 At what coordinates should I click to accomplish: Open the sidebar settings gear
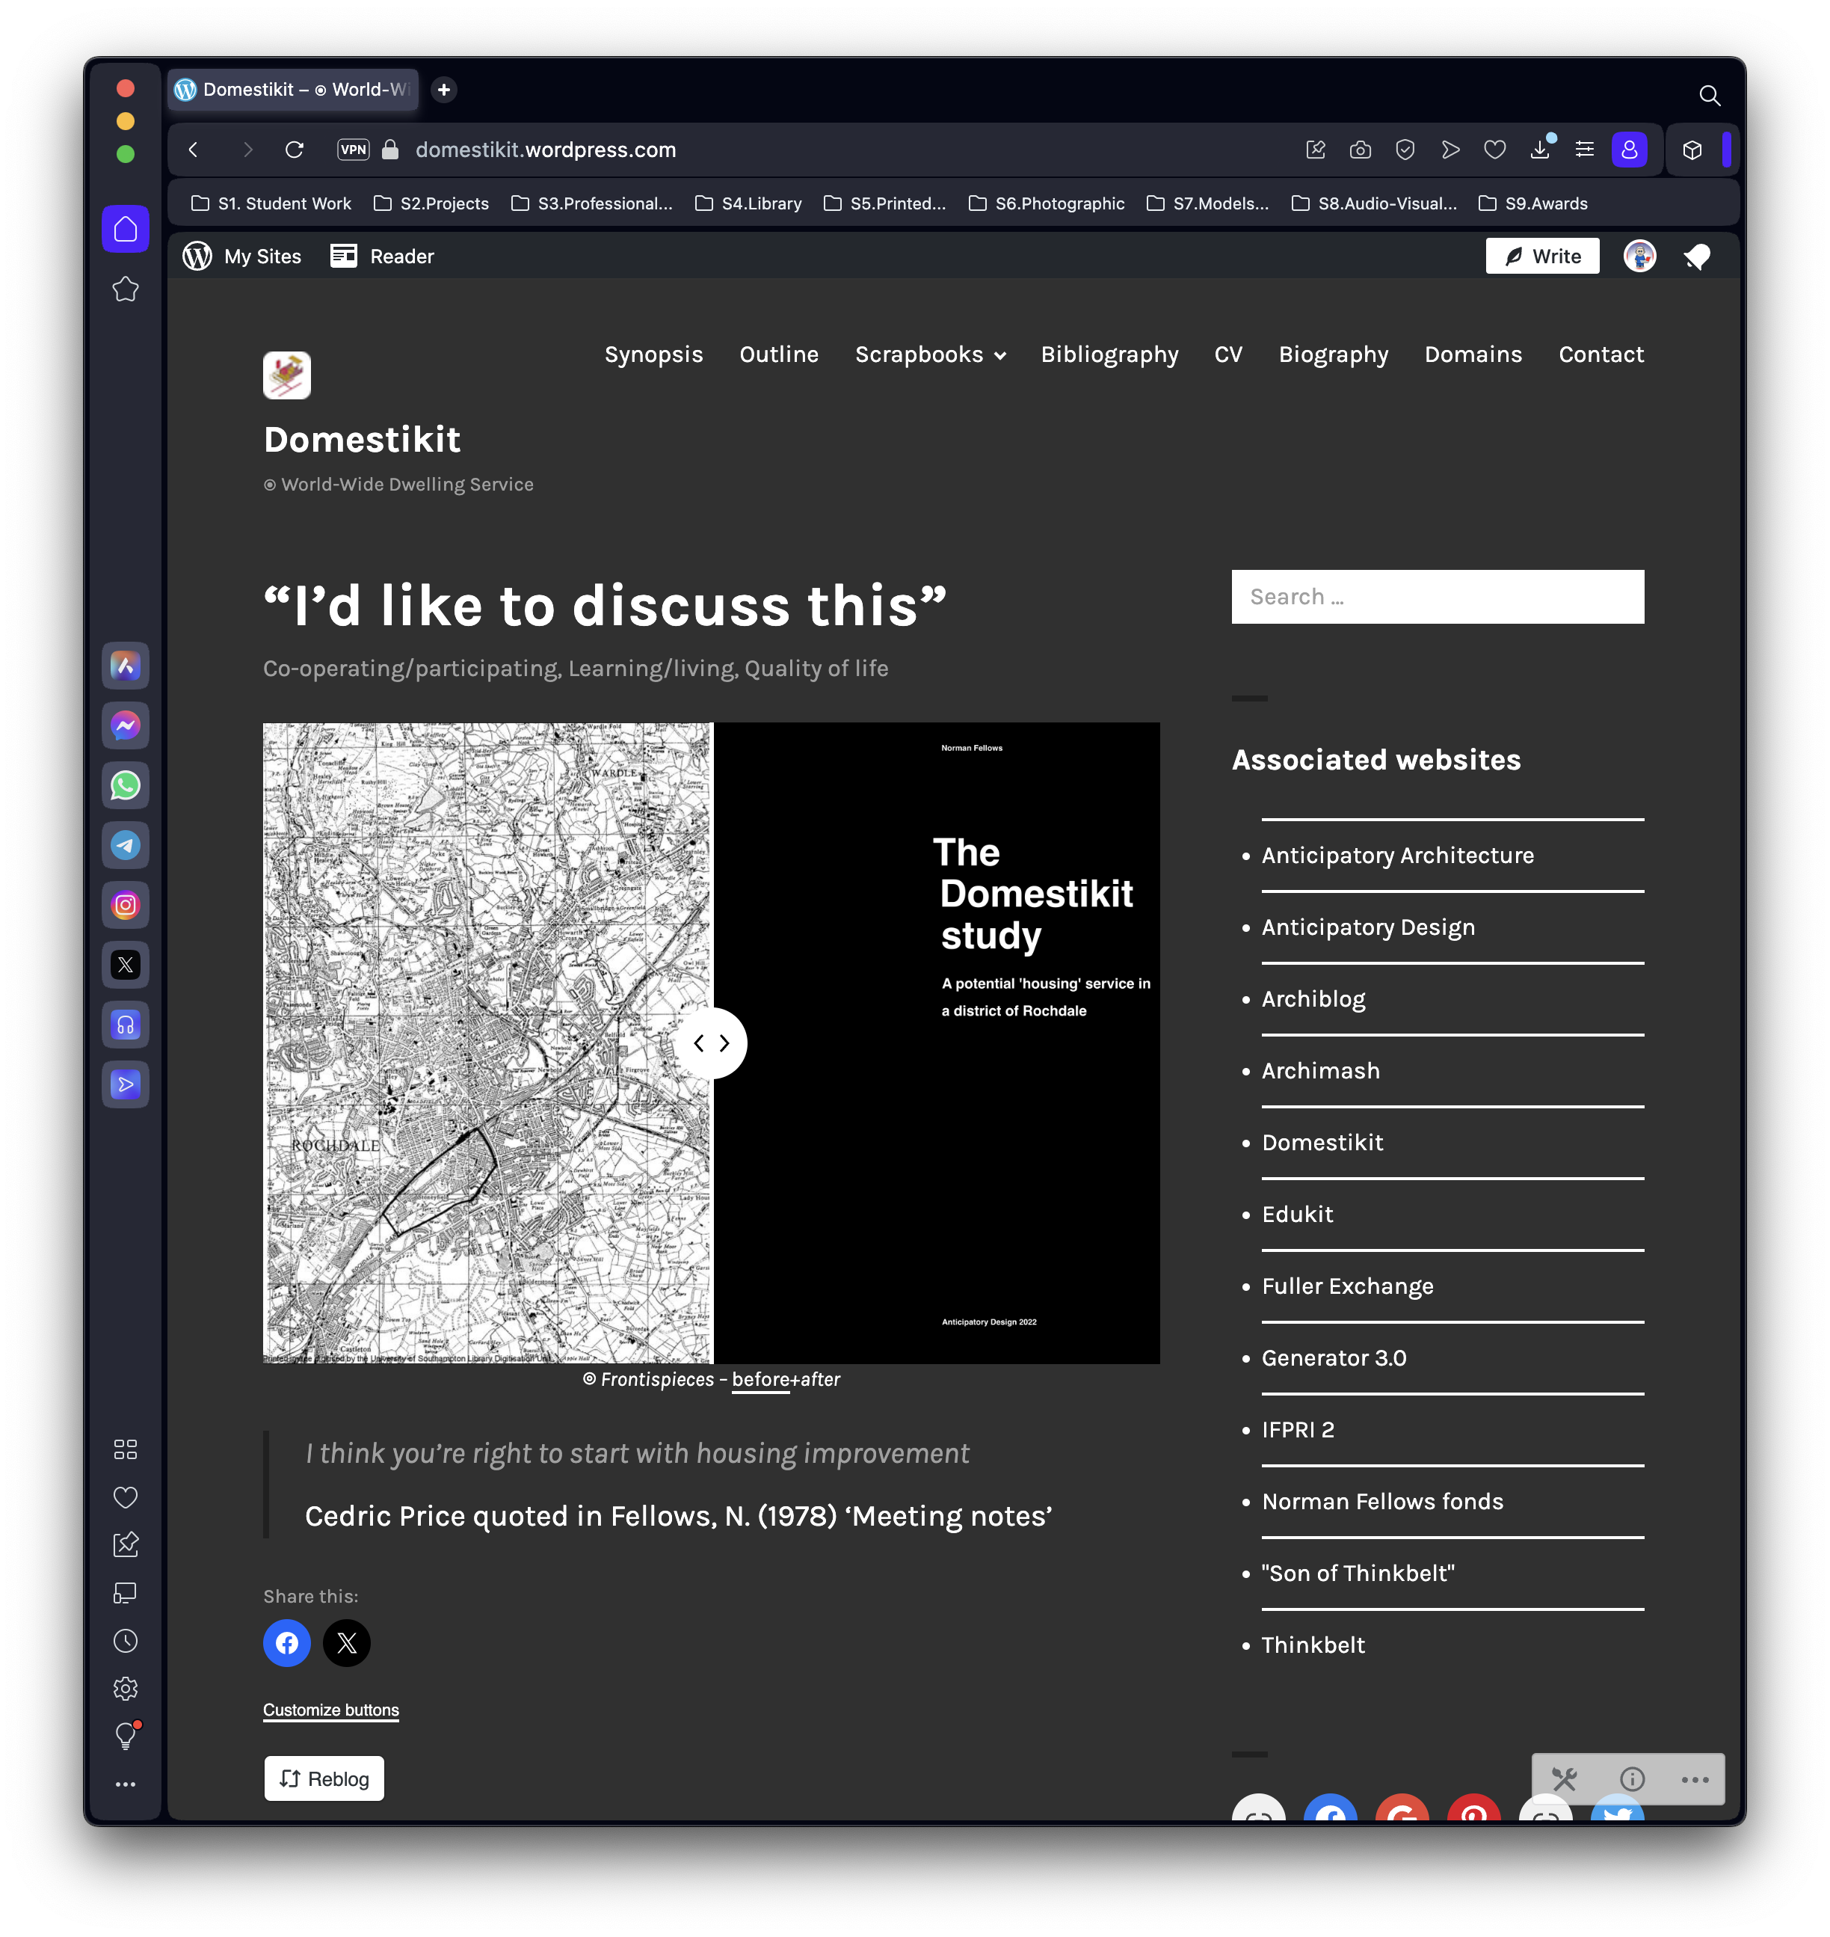(x=125, y=1689)
